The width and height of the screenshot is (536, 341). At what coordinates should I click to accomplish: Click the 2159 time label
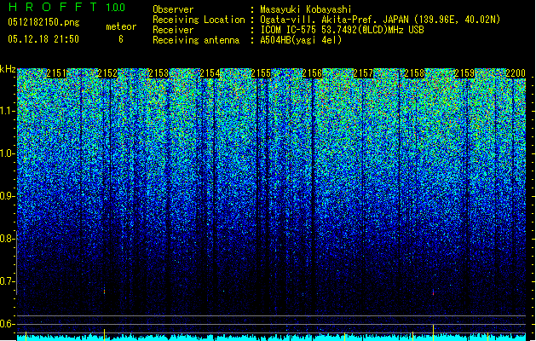click(x=464, y=73)
